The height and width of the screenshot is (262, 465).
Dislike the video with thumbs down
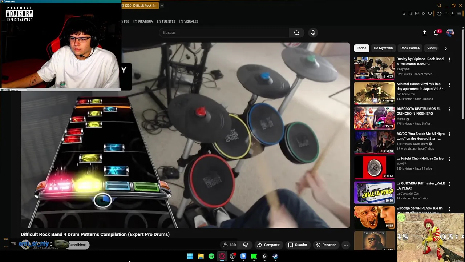coord(246,245)
